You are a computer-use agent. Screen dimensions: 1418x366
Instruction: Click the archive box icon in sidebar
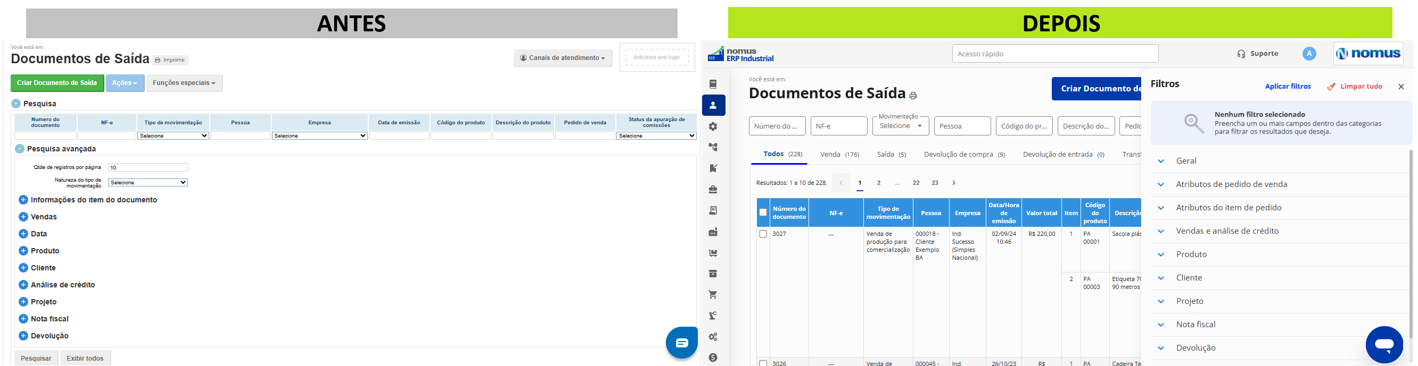713,274
